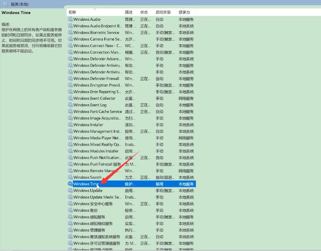Click the icon next to Windows Encryption Provider
The image size is (321, 251).
click(x=70, y=85)
